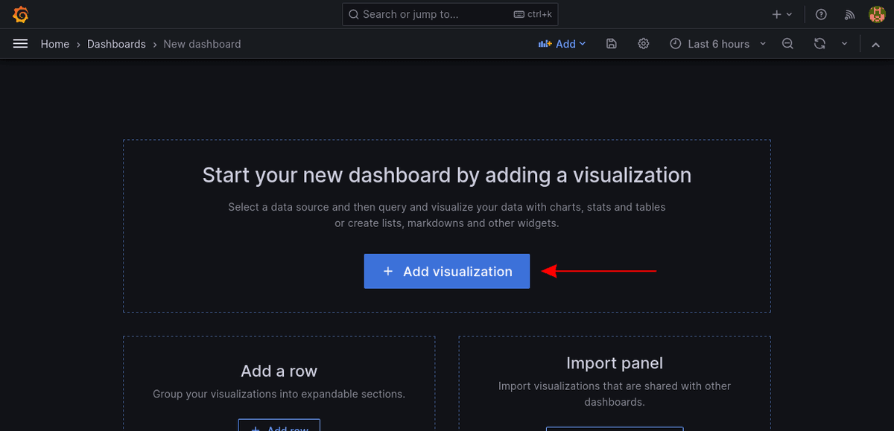Go to Home breadcrumb
Image resolution: width=894 pixels, height=431 pixels.
click(55, 44)
